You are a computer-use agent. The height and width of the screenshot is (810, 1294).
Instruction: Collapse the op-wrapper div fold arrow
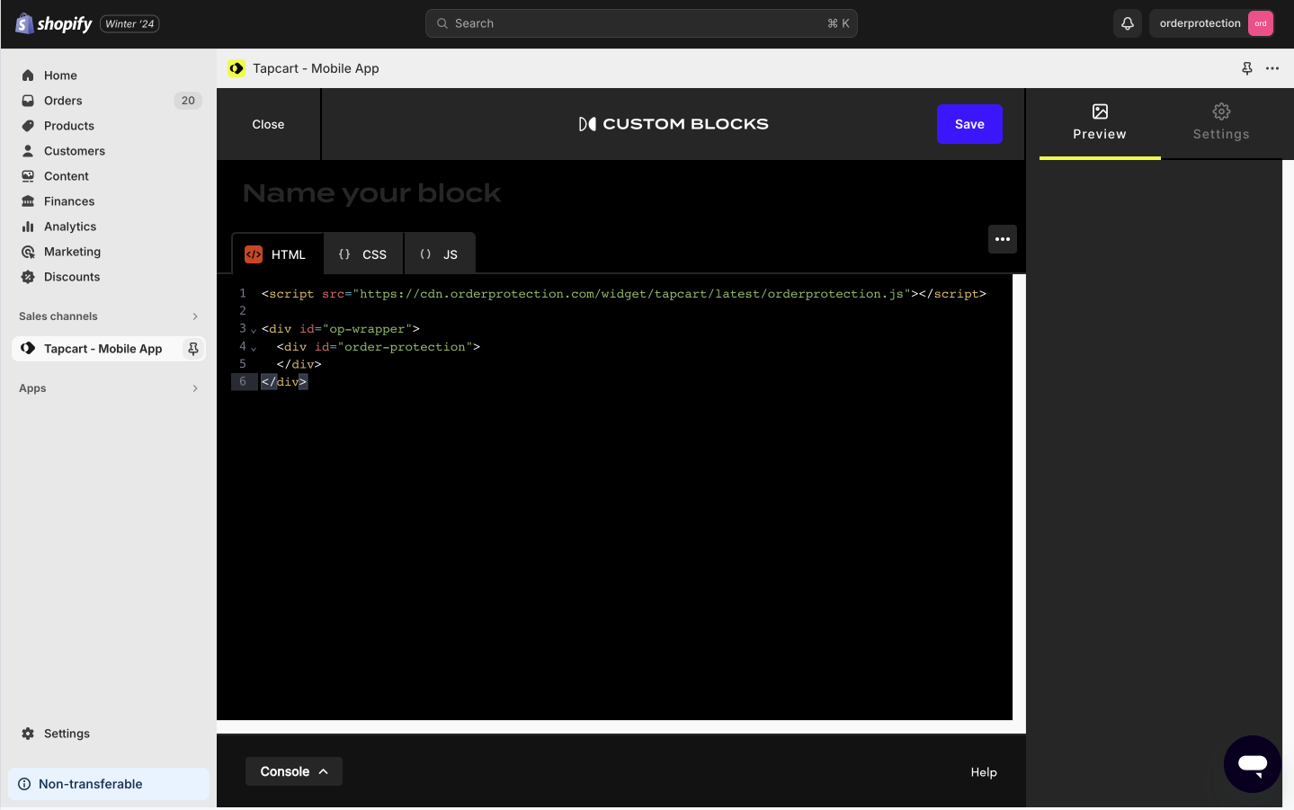pos(254,330)
